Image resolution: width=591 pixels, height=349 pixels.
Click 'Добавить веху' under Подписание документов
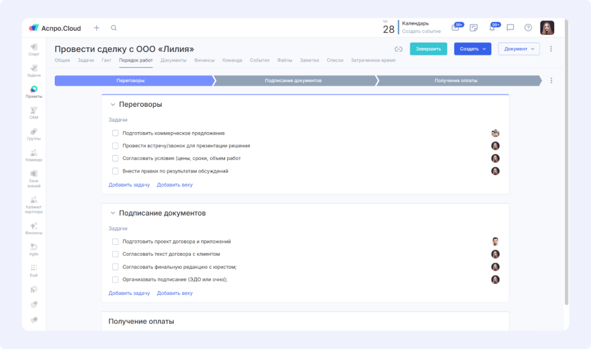(174, 293)
